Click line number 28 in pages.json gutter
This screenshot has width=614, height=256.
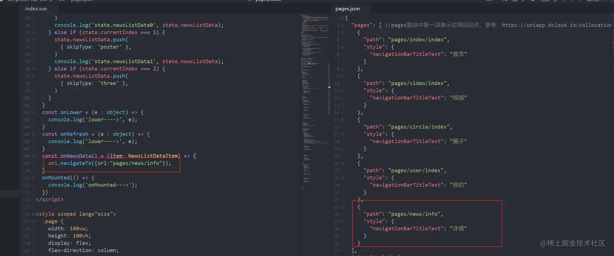tap(337, 214)
